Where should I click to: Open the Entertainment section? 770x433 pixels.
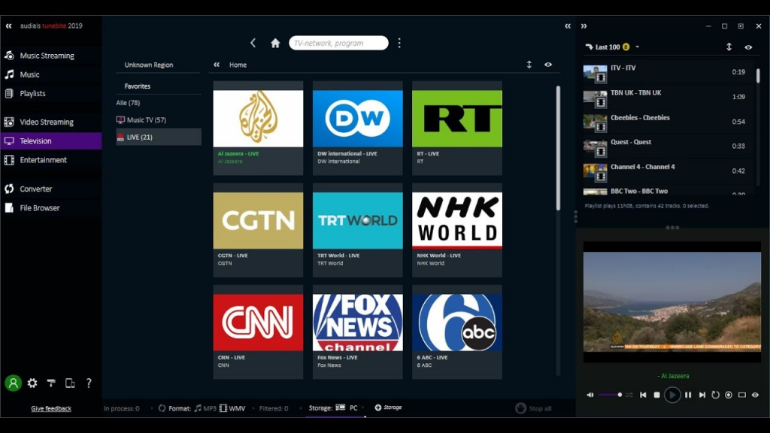[x=51, y=159]
